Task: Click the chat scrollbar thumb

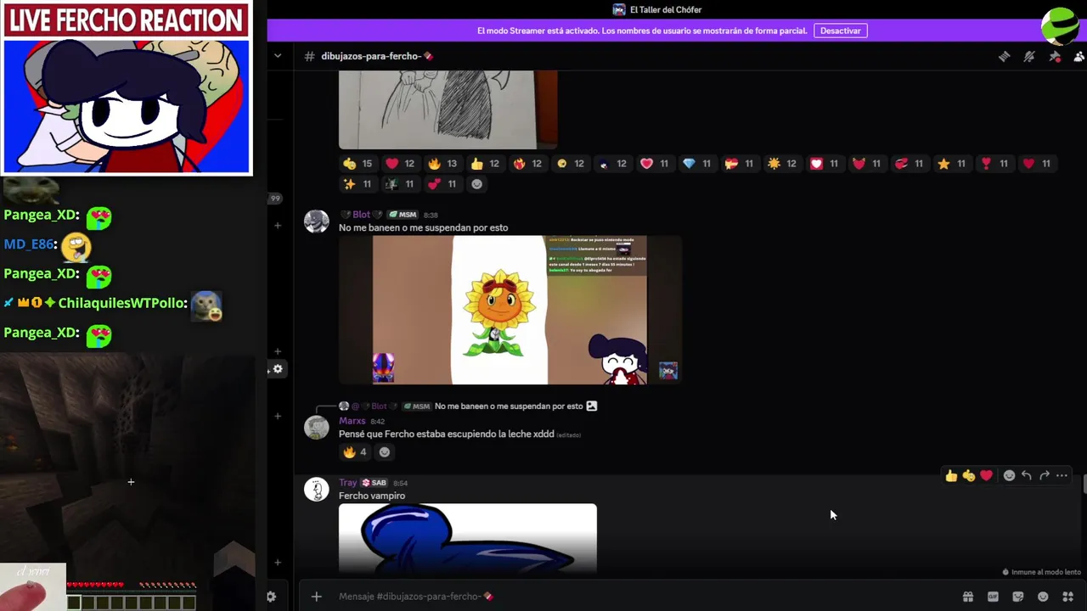Action: click(1084, 484)
